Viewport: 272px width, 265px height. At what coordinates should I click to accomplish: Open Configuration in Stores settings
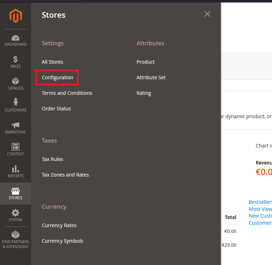pos(57,77)
